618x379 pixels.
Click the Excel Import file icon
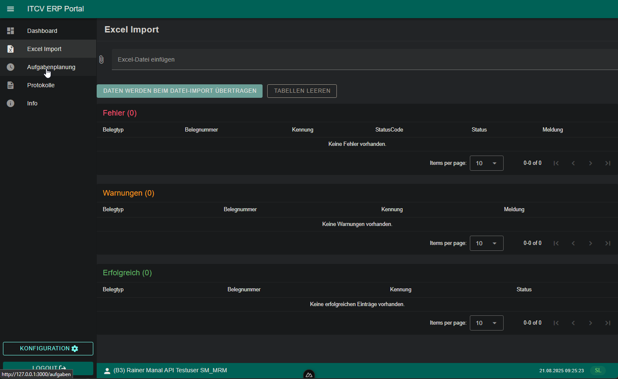tap(11, 49)
